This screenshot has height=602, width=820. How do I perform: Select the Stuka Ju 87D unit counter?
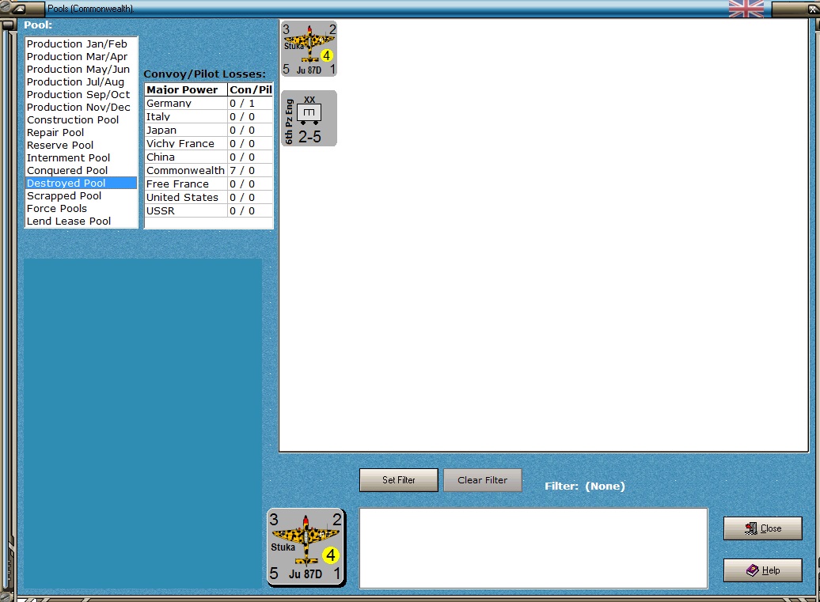coord(309,49)
